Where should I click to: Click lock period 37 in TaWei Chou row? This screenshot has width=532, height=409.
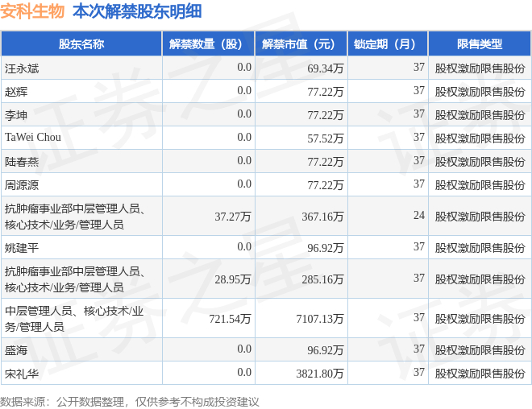[x=419, y=137]
